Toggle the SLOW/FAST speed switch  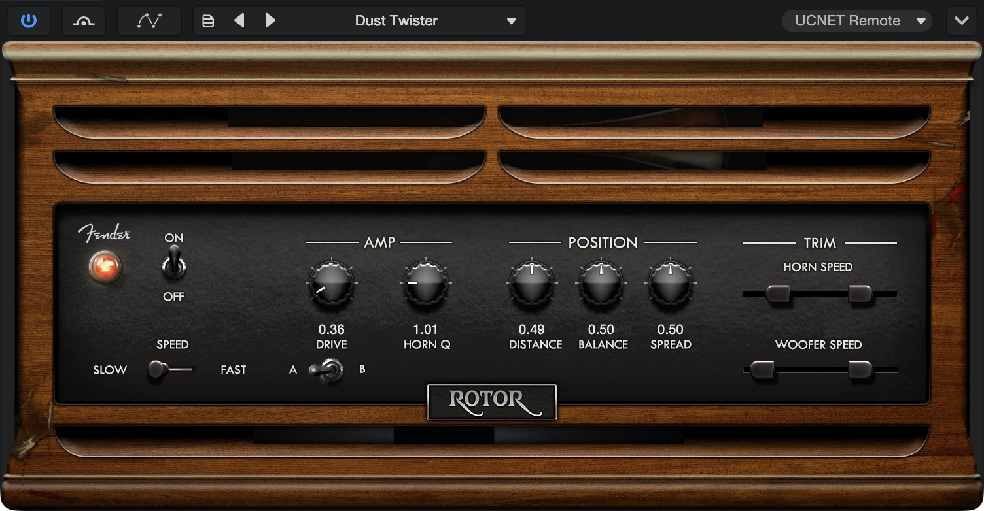172,370
